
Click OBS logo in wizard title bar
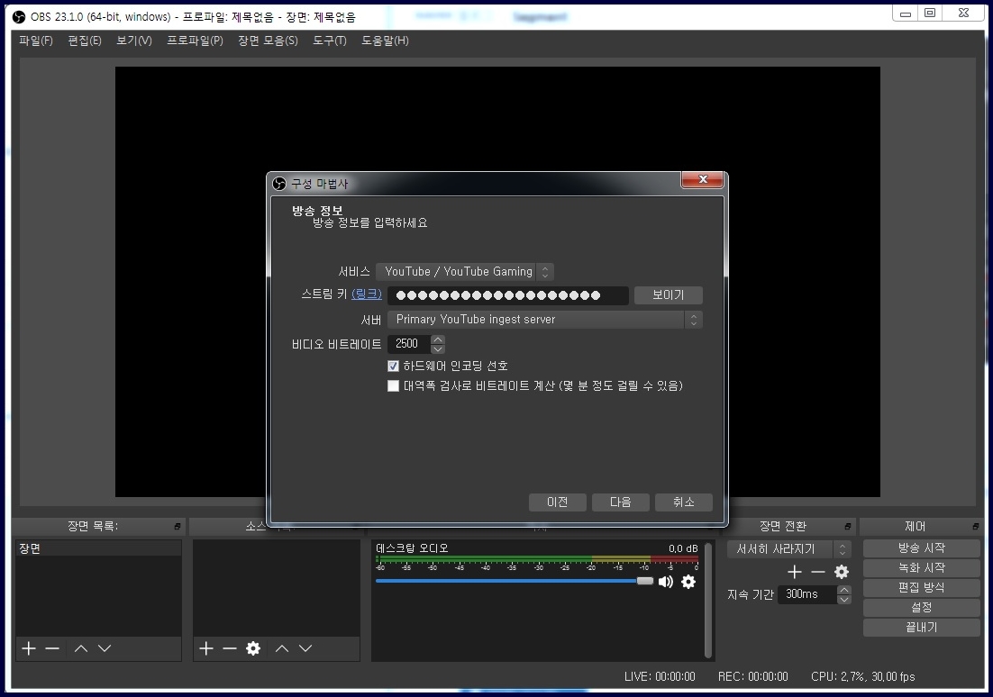[279, 184]
